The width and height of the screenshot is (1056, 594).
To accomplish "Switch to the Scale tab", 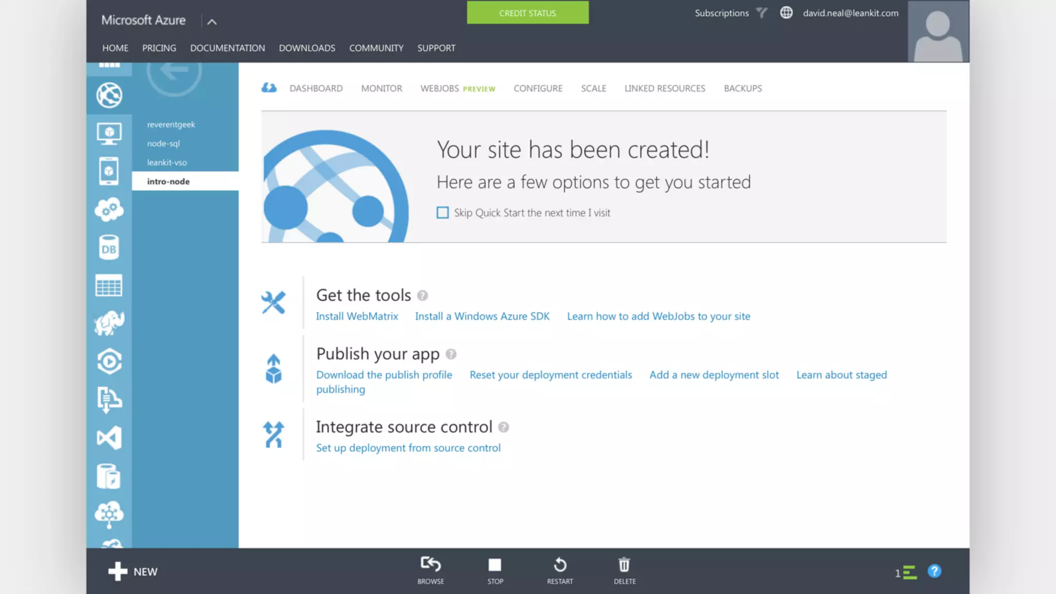I will (593, 88).
